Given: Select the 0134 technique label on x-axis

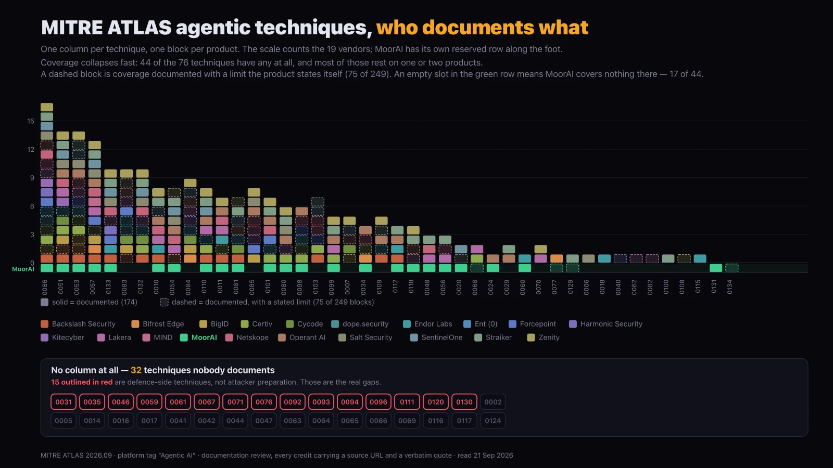Looking at the screenshot, I should [730, 287].
